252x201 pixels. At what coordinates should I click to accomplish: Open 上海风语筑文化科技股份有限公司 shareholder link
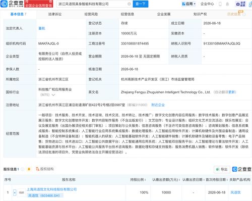[51, 189]
